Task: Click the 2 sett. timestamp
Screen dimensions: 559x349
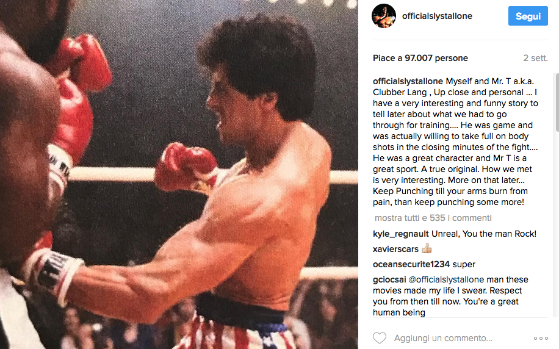Action: (x=535, y=58)
